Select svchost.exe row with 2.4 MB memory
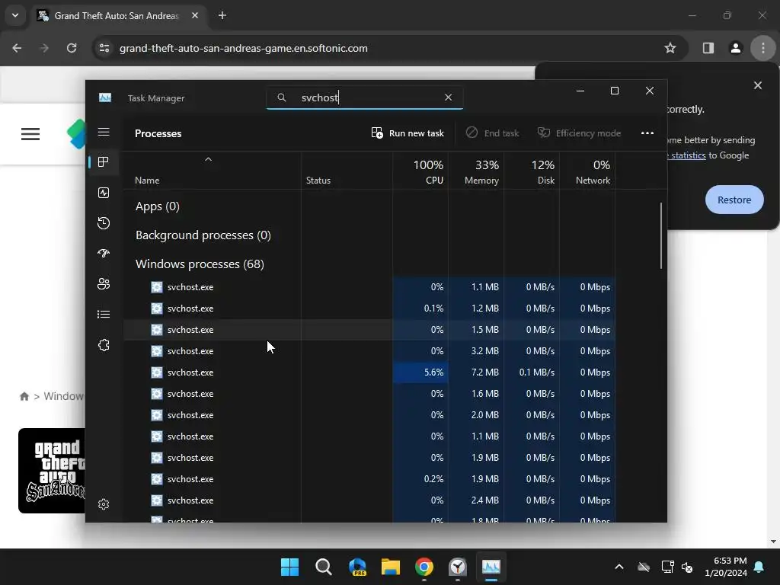This screenshot has height=585, width=780. (369, 500)
